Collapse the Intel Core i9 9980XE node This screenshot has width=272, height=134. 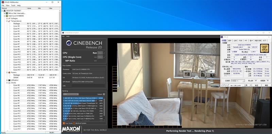click(4, 16)
